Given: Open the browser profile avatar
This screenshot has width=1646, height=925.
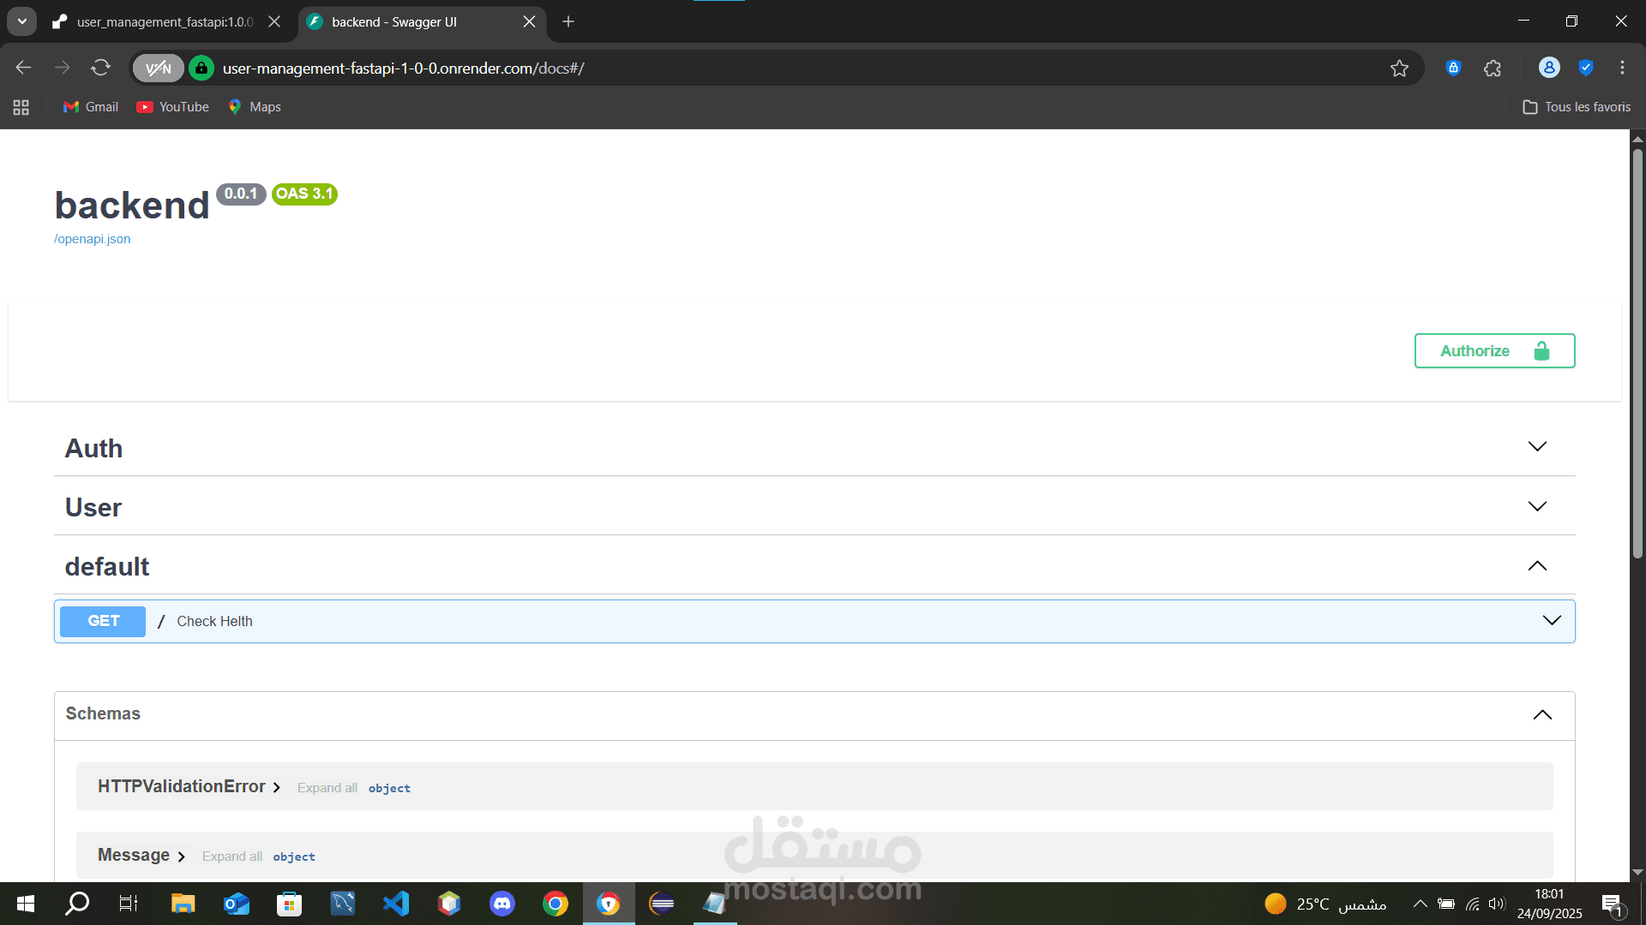Looking at the screenshot, I should [x=1548, y=68].
